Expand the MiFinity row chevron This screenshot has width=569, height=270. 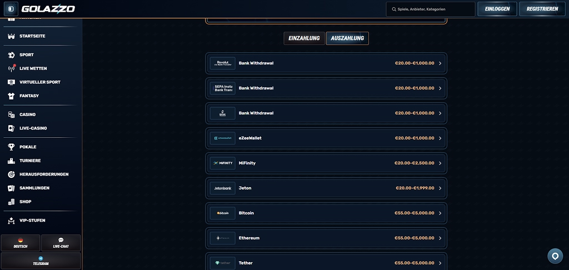(440, 163)
